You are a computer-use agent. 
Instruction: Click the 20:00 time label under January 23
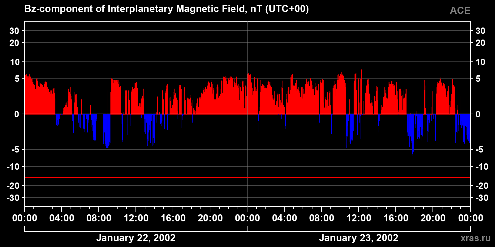pyautogui.click(x=433, y=218)
